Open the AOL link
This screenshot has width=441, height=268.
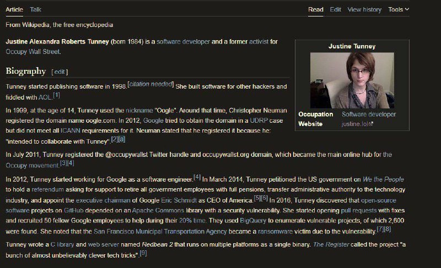[x=45, y=97]
